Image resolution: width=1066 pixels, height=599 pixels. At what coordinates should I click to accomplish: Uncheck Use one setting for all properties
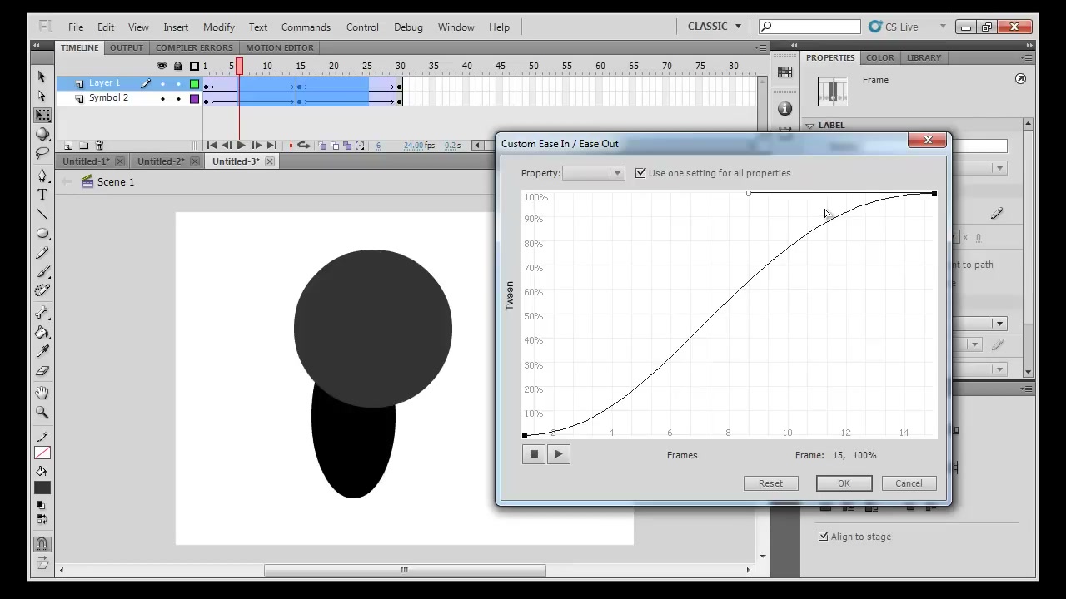(x=640, y=173)
